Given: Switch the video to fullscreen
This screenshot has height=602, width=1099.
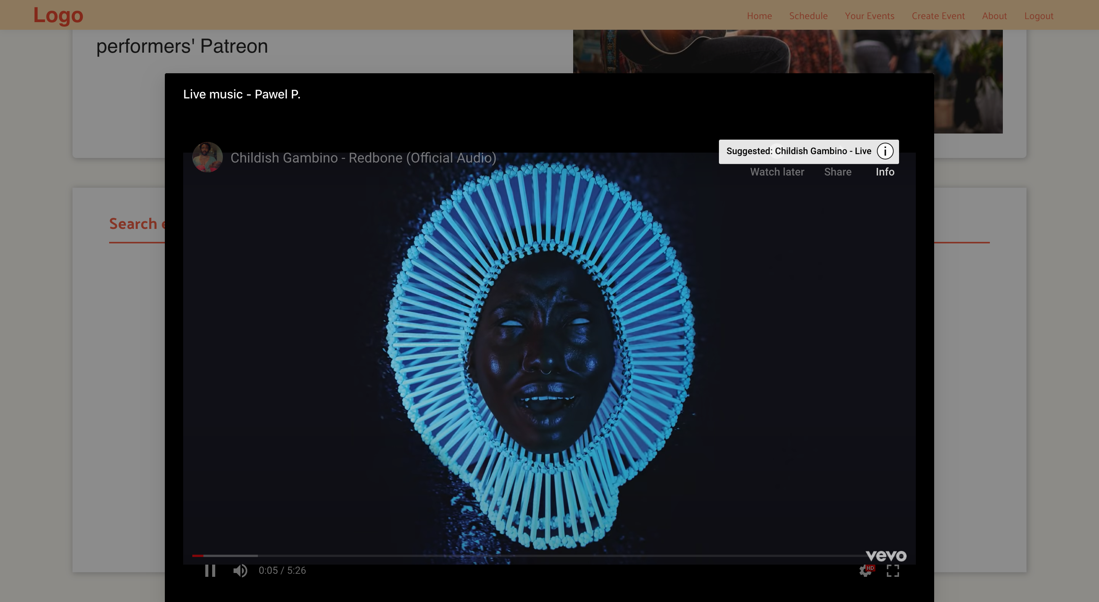Looking at the screenshot, I should tap(893, 570).
